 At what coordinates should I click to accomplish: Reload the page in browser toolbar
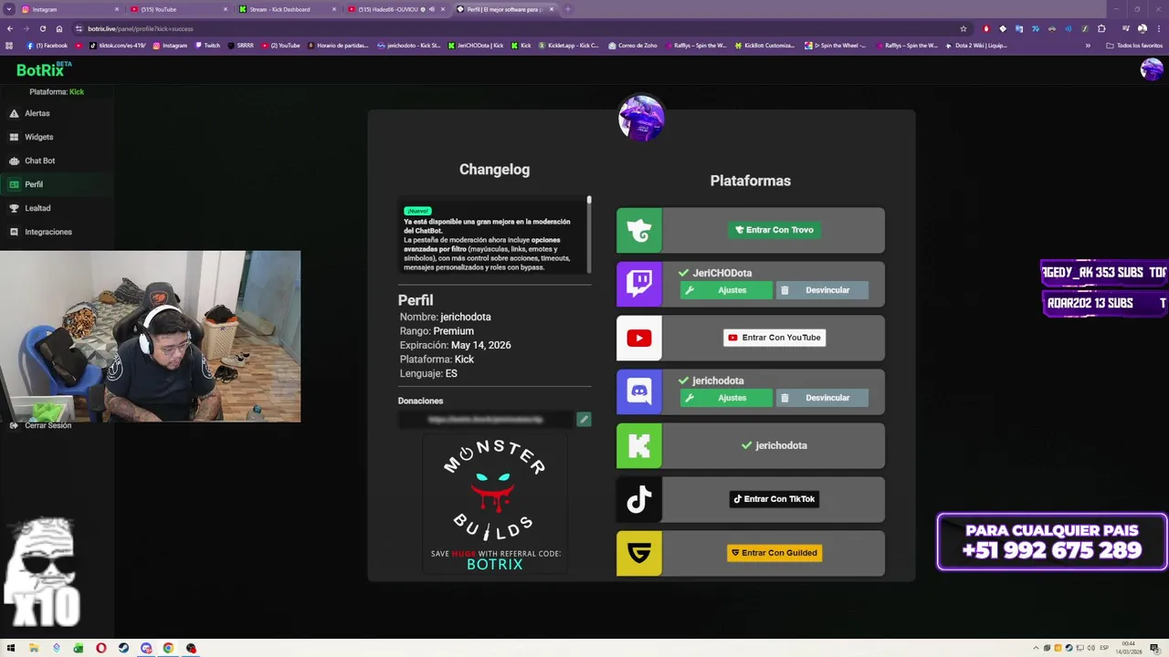(x=42, y=28)
